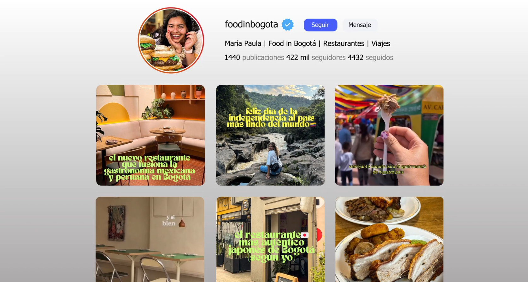Open the 4432 seguidos list

tap(370, 58)
